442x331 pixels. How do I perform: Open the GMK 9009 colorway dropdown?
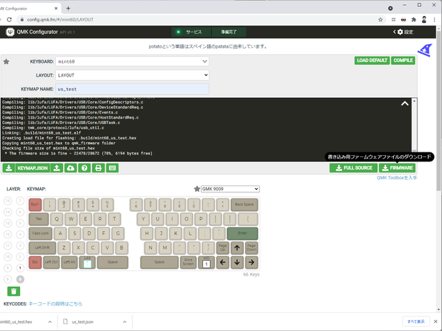click(230, 188)
